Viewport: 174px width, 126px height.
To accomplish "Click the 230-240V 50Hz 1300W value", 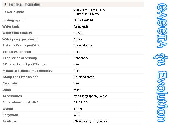I will click(x=89, y=10).
